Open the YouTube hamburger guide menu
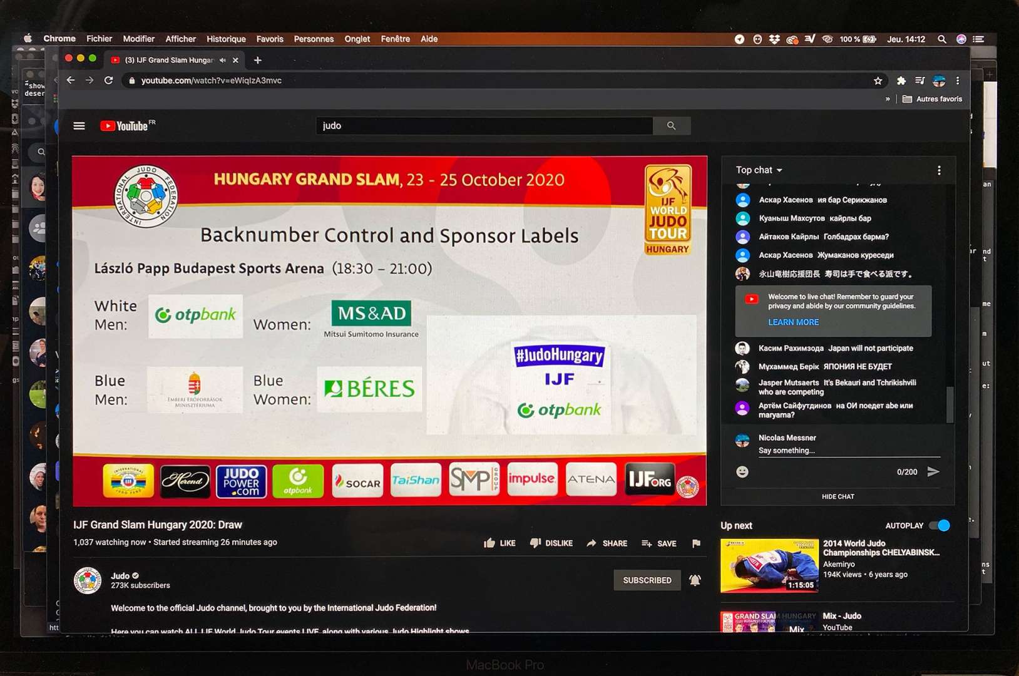The height and width of the screenshot is (676, 1019). click(x=79, y=126)
